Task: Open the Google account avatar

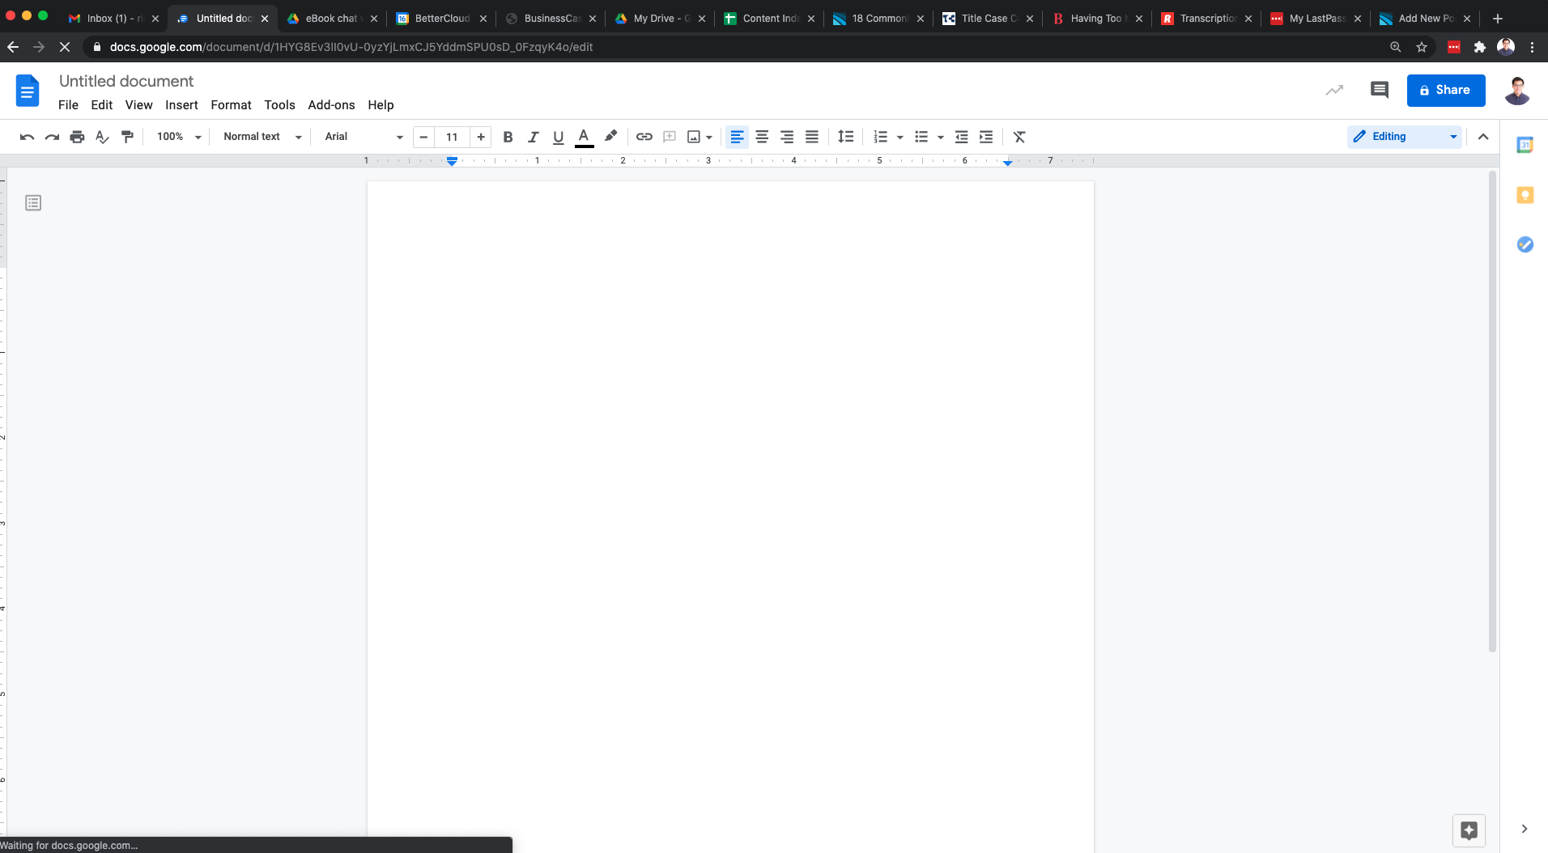Action: (x=1517, y=91)
